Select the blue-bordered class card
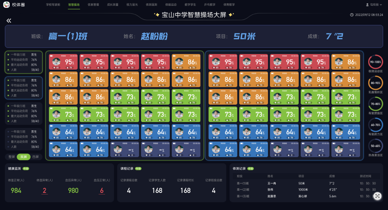This screenshot has height=210, width=388. [23, 88]
